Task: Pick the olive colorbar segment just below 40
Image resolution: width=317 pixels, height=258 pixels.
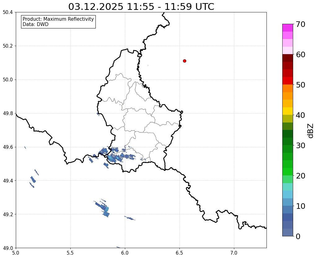Action: point(288,119)
